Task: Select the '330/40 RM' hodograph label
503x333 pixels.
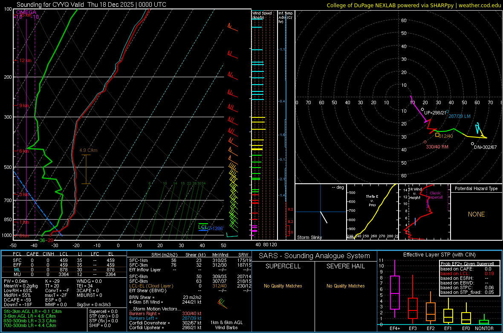Action: 437,147
